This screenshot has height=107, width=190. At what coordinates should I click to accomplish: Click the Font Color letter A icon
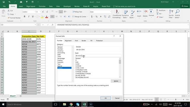pos(47,17)
